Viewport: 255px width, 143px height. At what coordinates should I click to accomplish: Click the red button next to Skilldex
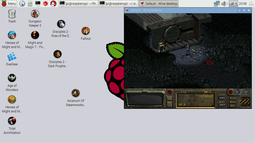coord(230,92)
